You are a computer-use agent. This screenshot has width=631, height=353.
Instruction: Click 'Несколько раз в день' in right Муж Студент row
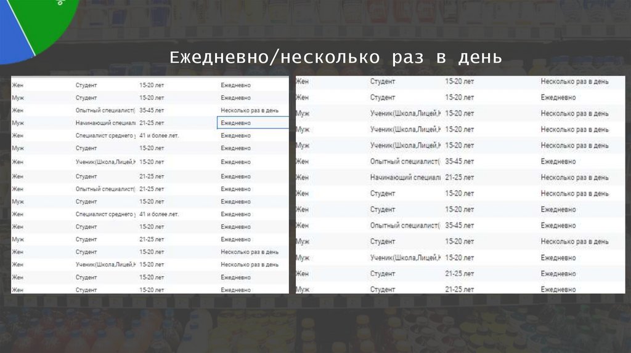pyautogui.click(x=574, y=242)
